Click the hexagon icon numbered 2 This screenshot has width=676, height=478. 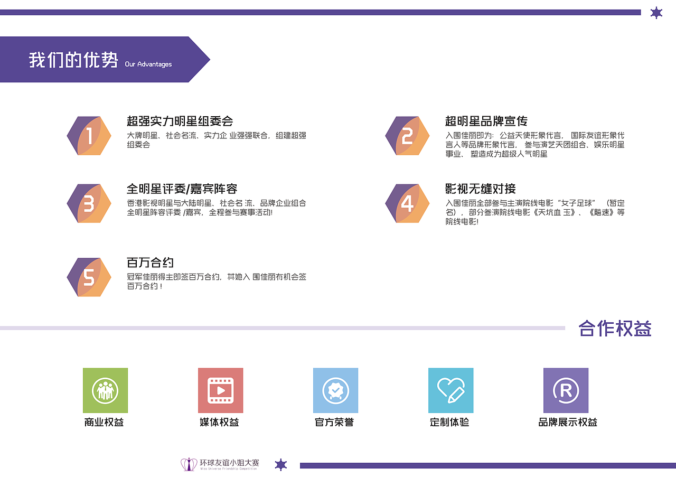tap(407, 136)
